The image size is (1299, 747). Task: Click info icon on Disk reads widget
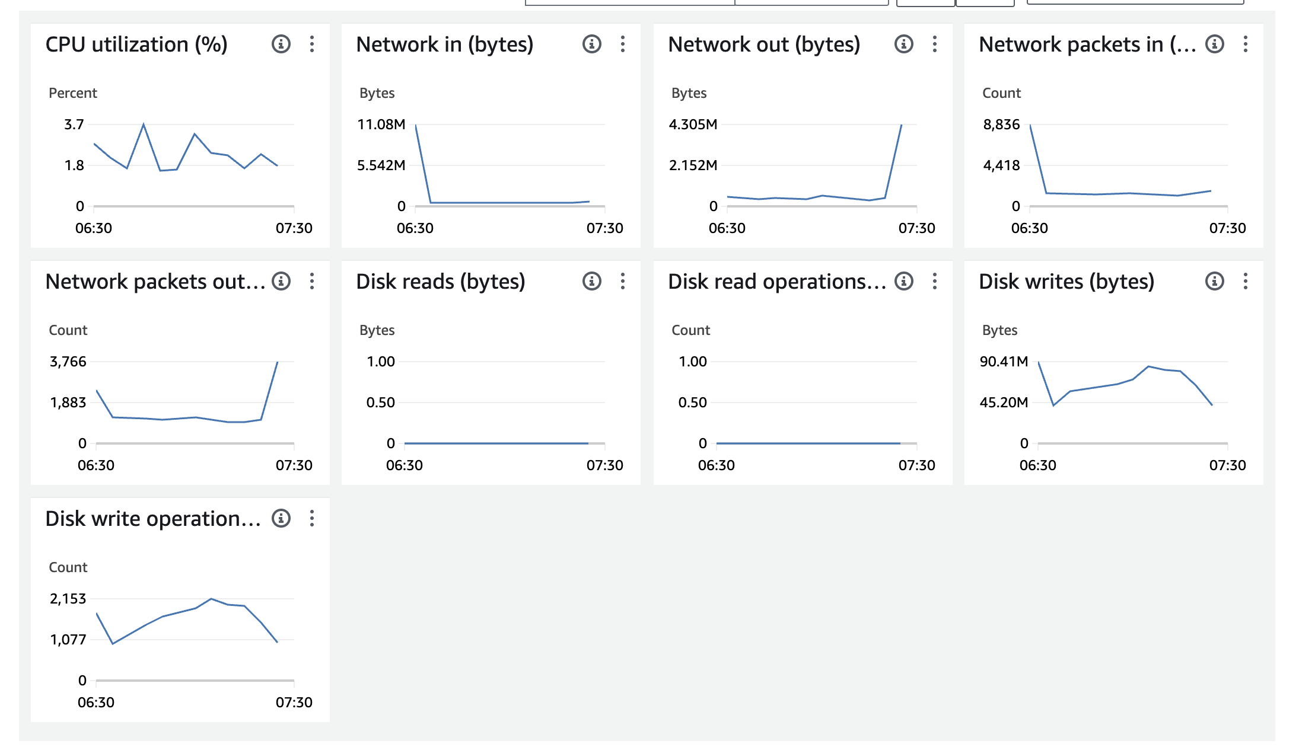pos(591,281)
